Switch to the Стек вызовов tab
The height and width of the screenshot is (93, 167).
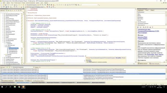pyautogui.click(x=19, y=81)
